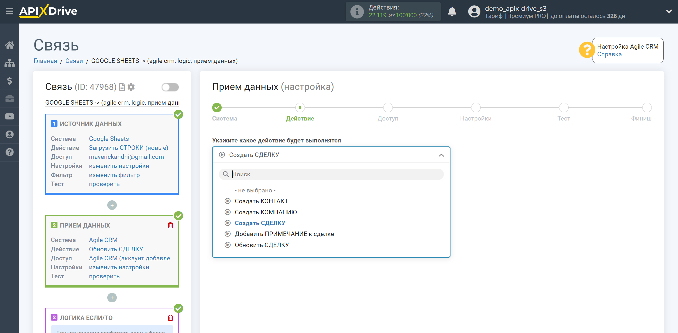Click проверить in source block

tap(104, 184)
